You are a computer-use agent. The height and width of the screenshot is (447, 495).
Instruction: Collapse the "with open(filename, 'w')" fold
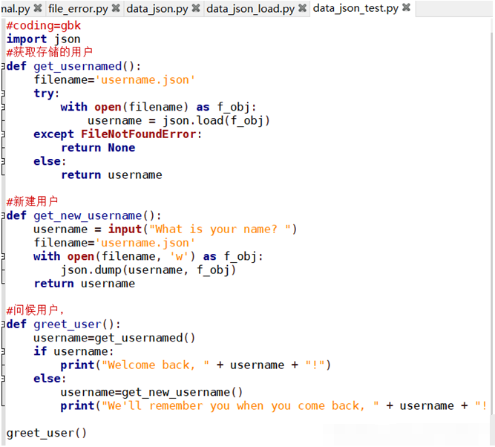[3, 256]
